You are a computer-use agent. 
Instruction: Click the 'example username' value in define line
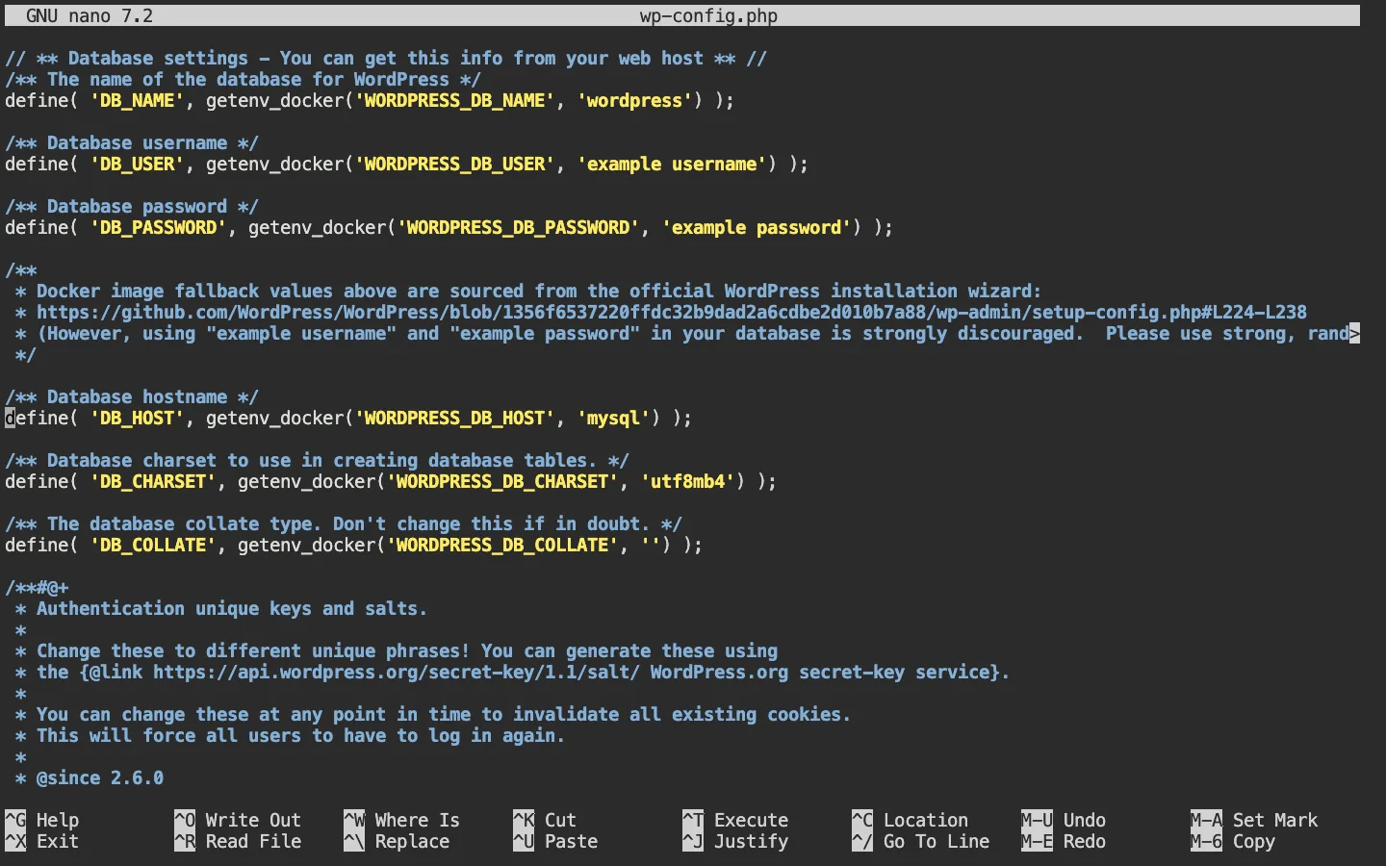tap(672, 164)
